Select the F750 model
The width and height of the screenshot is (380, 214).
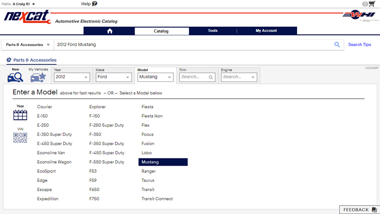pyautogui.click(x=94, y=198)
